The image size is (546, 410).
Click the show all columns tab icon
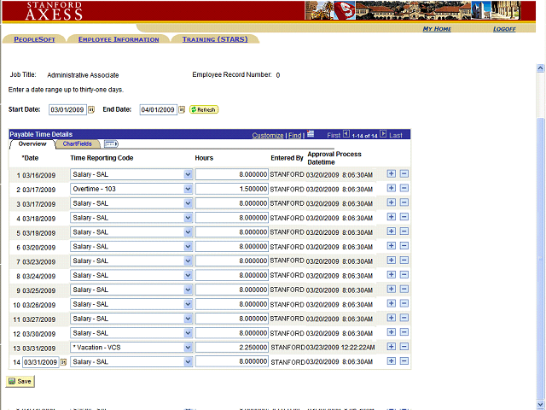pyautogui.click(x=111, y=143)
